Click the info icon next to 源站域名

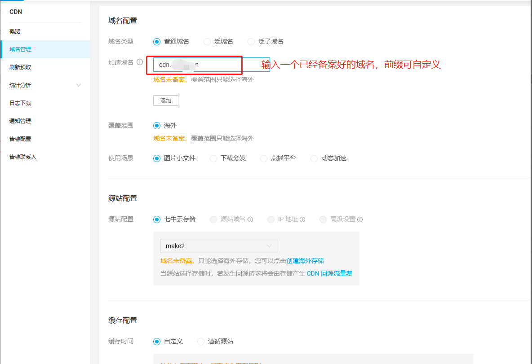click(250, 219)
